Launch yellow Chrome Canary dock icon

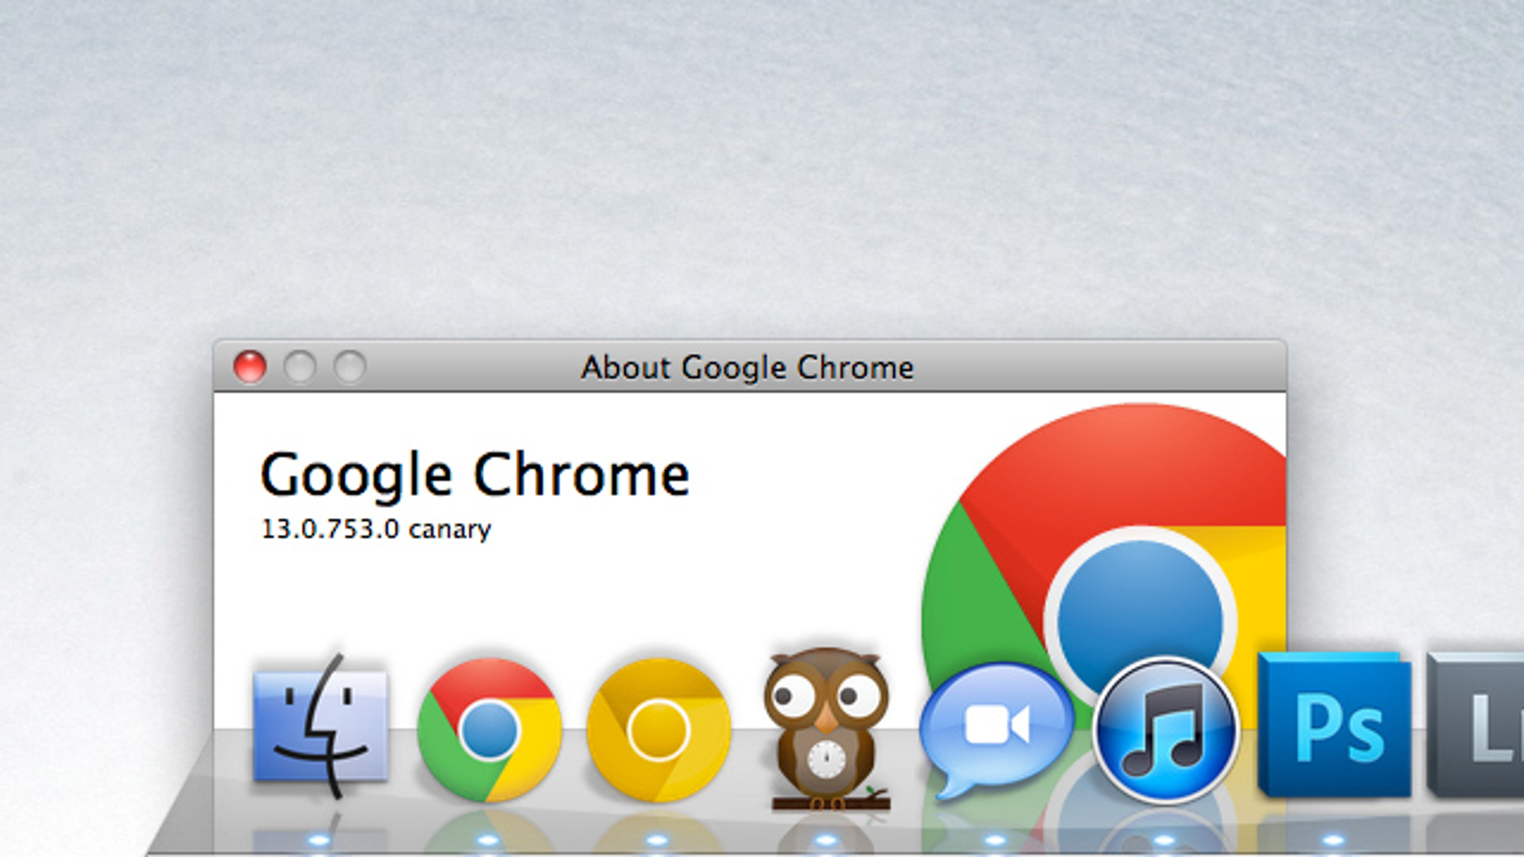[658, 730]
